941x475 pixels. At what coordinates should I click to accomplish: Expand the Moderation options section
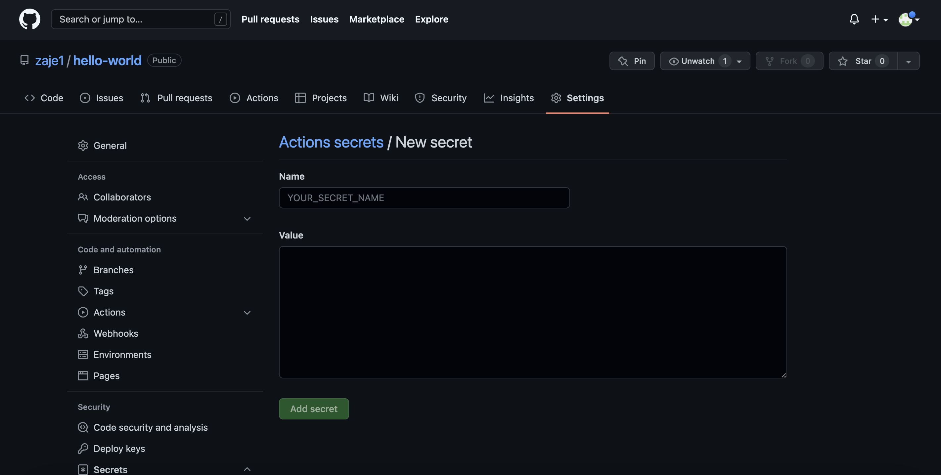click(247, 218)
